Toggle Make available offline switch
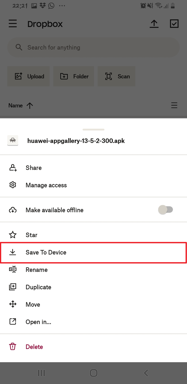 click(x=166, y=210)
